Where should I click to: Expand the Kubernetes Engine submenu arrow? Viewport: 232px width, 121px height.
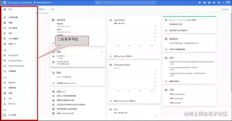[32, 66]
